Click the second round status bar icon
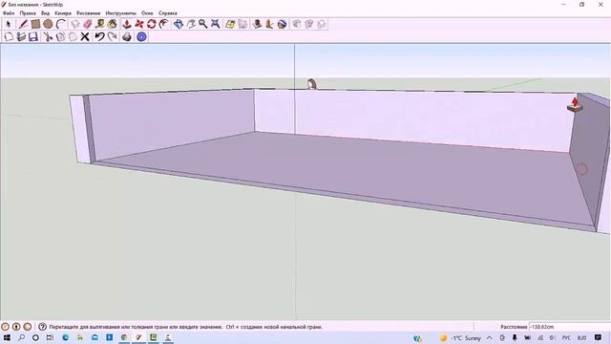Viewport: 611px width, 344px height. point(16,327)
